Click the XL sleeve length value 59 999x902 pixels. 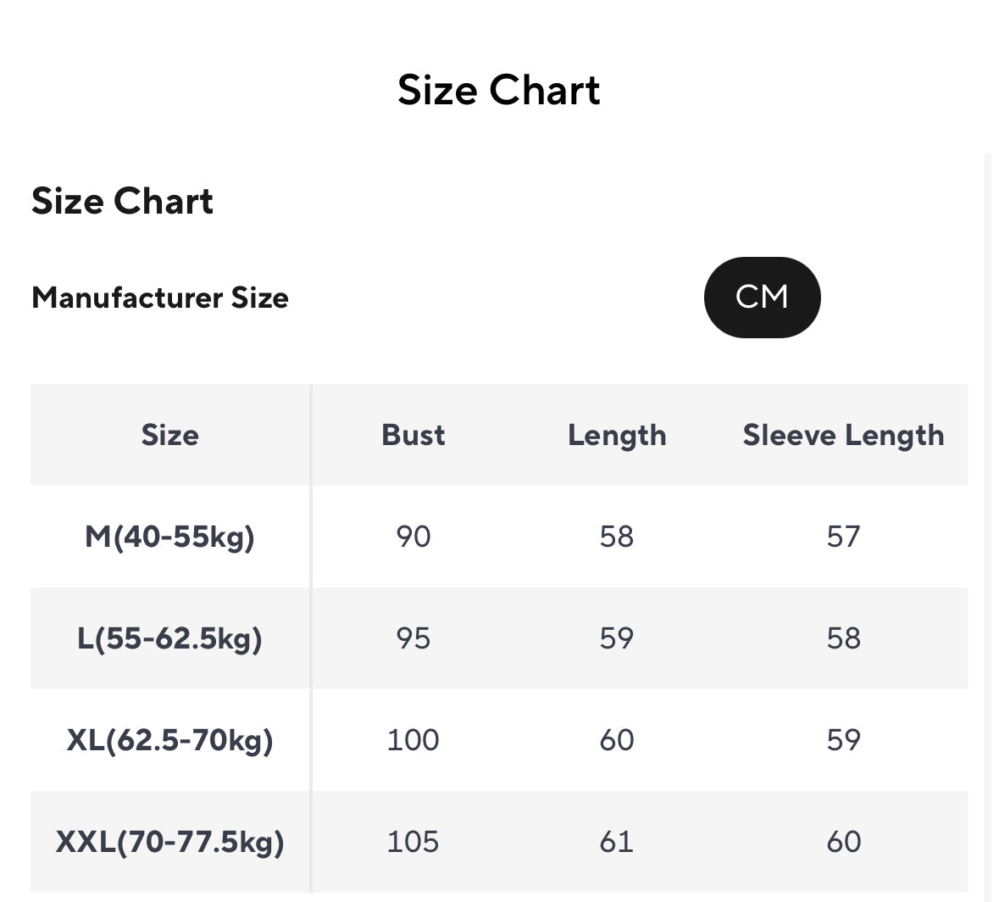pos(843,740)
